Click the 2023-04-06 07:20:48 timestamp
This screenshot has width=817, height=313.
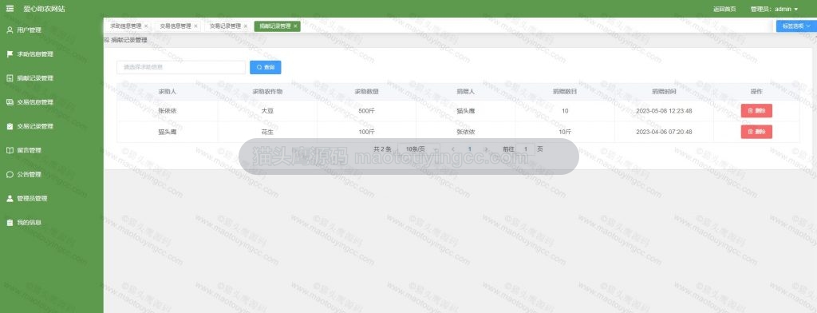(664, 132)
